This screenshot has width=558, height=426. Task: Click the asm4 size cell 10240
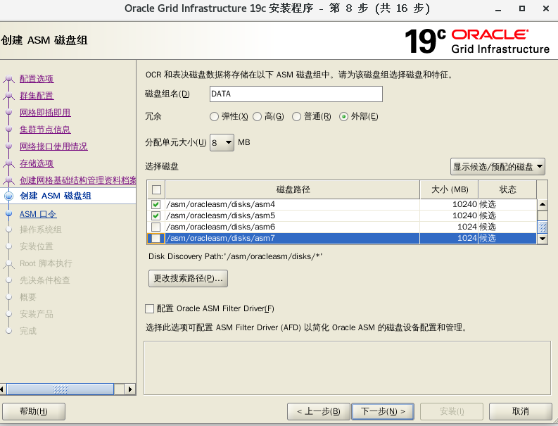click(449, 204)
